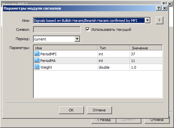
Task: Click the 'Имя' column header
Action: pyautogui.click(x=66, y=48)
